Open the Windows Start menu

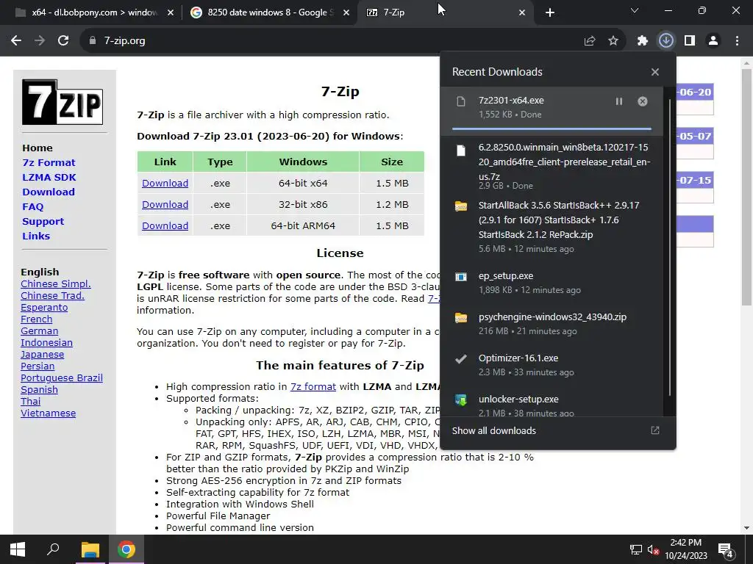18,549
